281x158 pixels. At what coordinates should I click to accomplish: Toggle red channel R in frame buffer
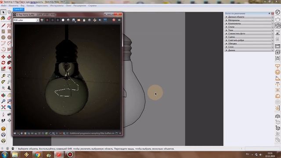pos(47,20)
